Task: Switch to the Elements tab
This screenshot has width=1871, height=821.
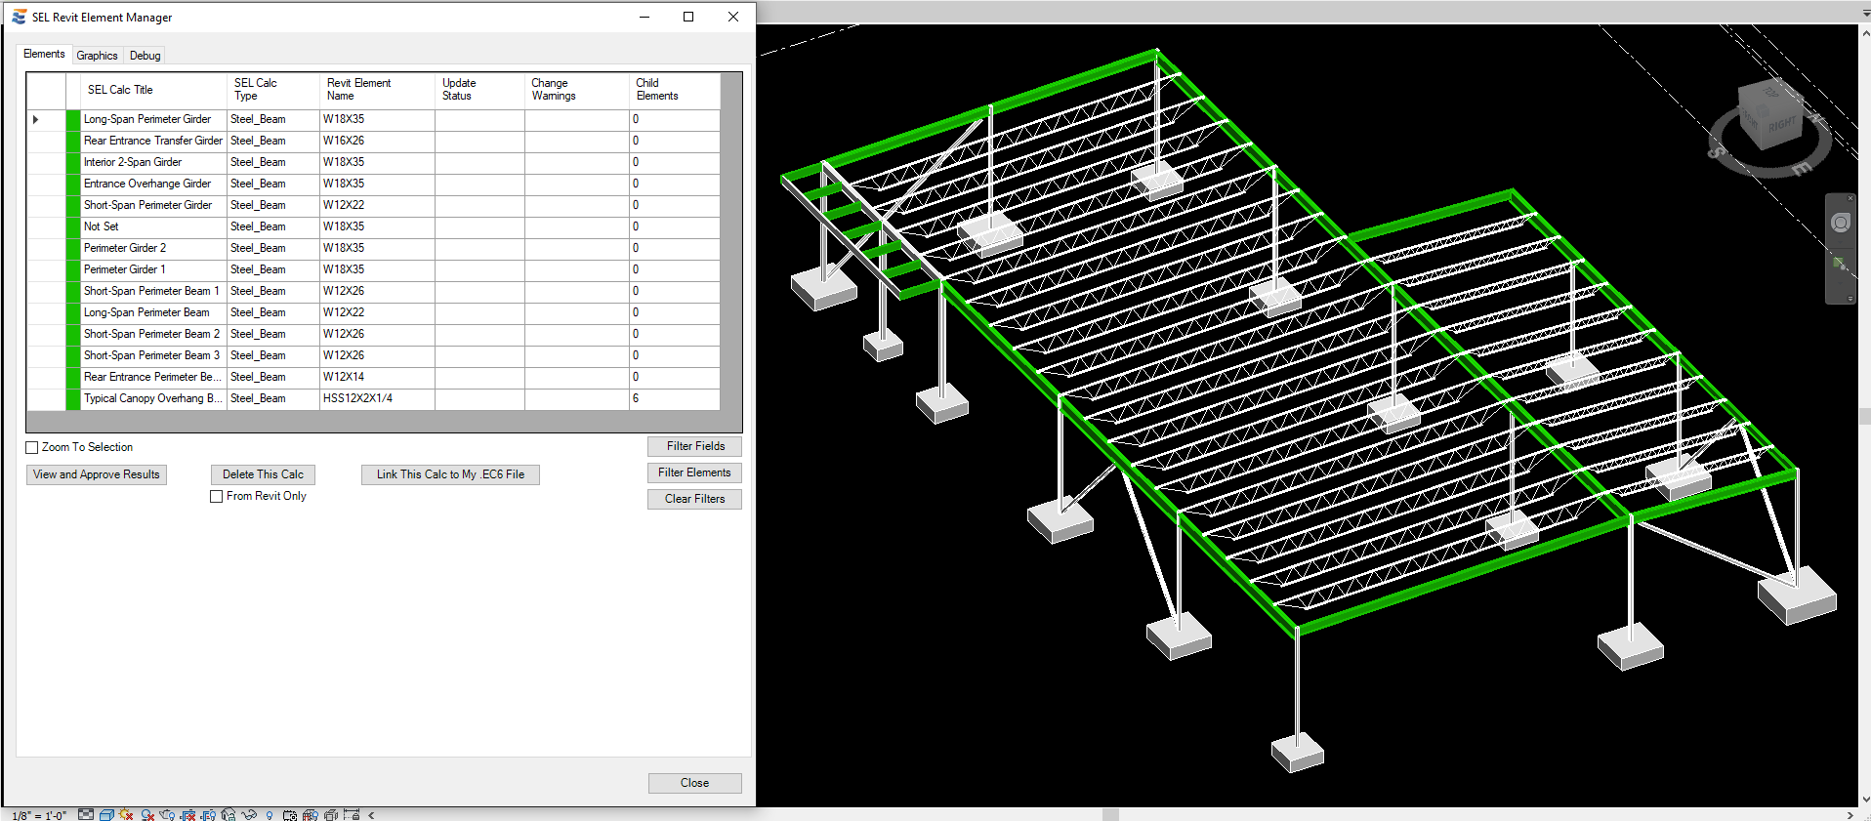Action: tap(44, 54)
